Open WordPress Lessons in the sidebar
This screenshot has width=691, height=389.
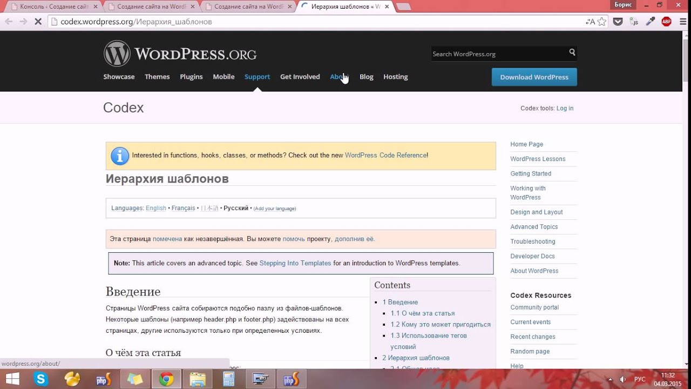tap(538, 159)
